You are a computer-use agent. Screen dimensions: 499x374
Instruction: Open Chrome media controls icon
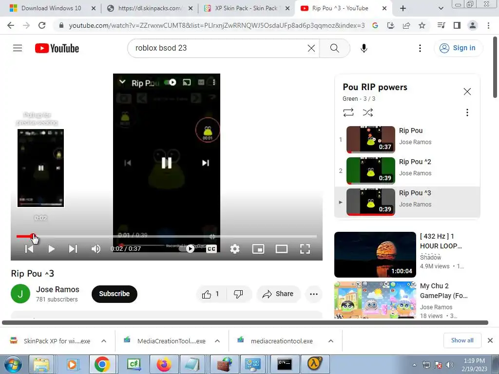click(x=441, y=25)
